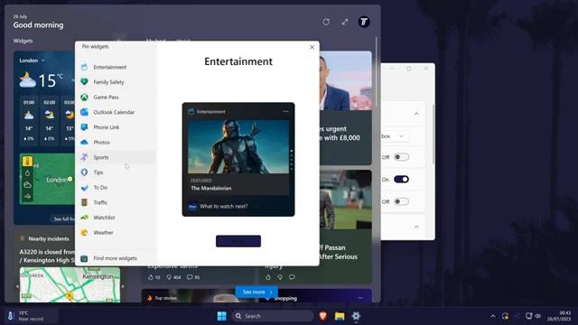Select the Watchlist widget
Viewport: 578px width, 325px height.
115,218
